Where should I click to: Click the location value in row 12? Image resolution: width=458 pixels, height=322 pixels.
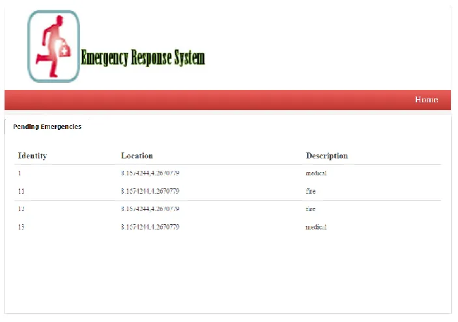pos(150,209)
